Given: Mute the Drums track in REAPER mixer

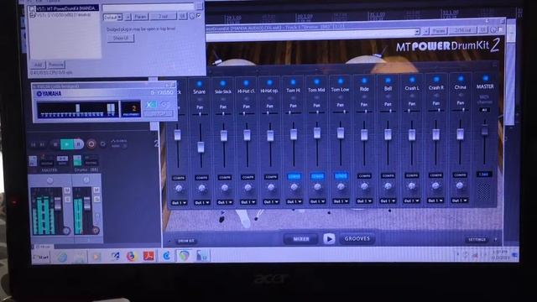Looking at the screenshot, I should click(x=96, y=190).
